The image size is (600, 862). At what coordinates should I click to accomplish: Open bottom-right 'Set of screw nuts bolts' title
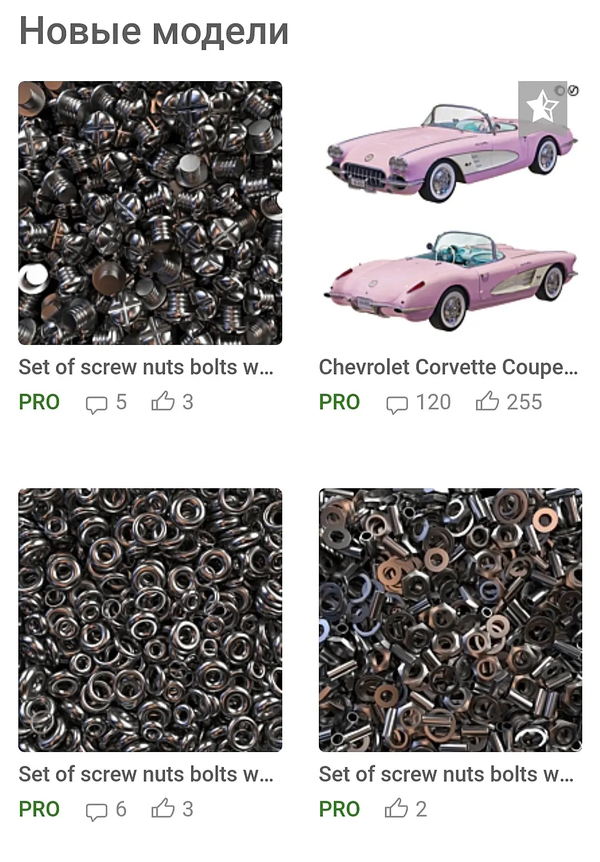pos(447,774)
